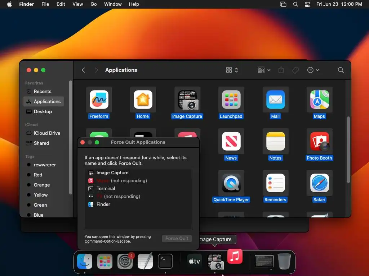369x276 pixels.
Task: Open the Reminders app icon
Action: coord(275,183)
